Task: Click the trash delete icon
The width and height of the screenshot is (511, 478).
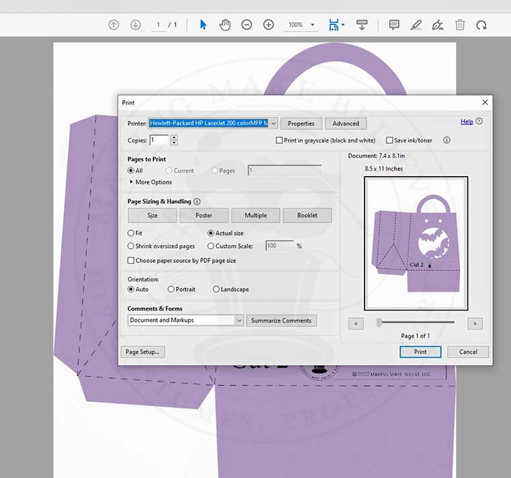Action: click(460, 25)
